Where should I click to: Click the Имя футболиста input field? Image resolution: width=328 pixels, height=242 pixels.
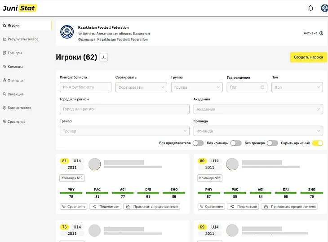click(x=85, y=87)
